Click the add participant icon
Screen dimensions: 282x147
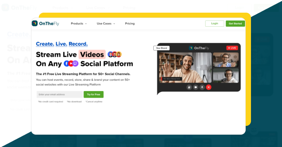point(189,87)
